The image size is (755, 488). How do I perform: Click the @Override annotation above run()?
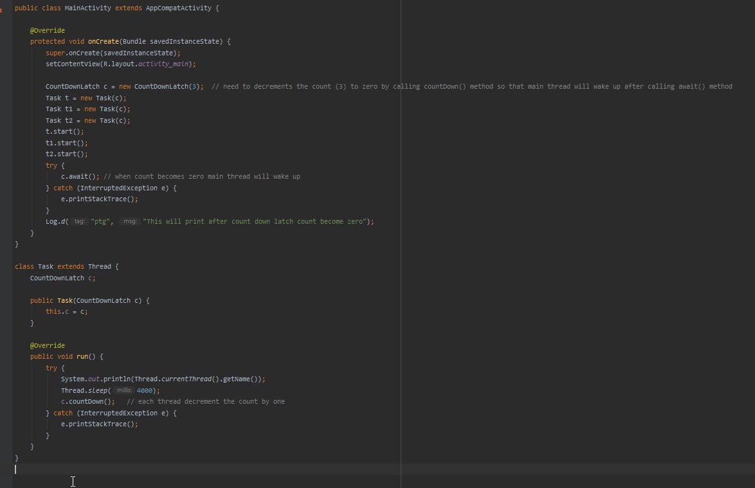click(x=47, y=345)
